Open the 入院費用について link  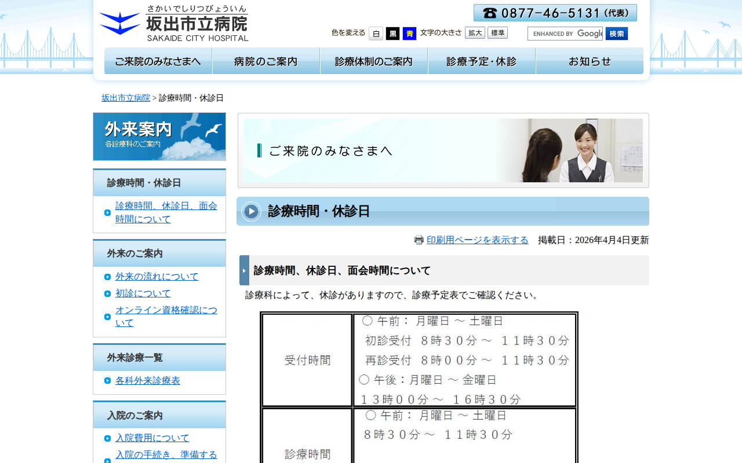tap(152, 438)
